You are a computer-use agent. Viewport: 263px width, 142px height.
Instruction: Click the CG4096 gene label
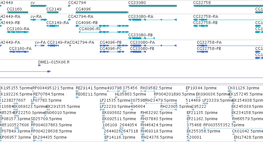click(83, 9)
